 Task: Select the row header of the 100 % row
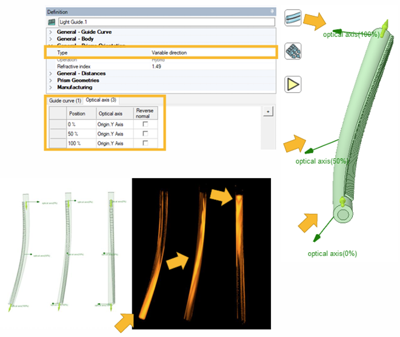click(x=58, y=143)
